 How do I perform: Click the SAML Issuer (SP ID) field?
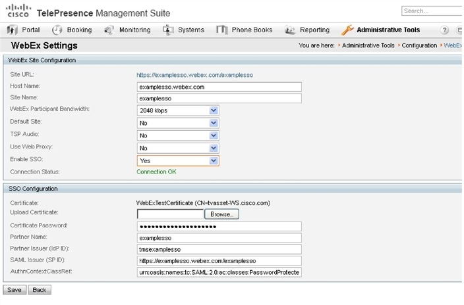(x=219, y=261)
